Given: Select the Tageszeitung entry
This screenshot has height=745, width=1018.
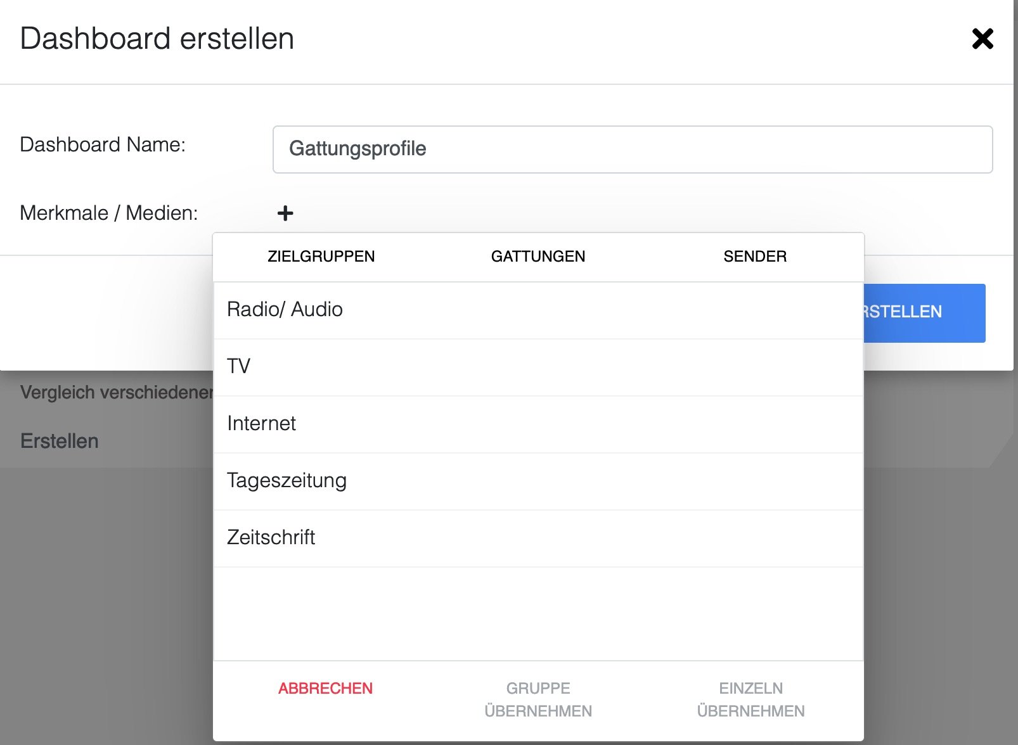Looking at the screenshot, I should click(x=287, y=481).
